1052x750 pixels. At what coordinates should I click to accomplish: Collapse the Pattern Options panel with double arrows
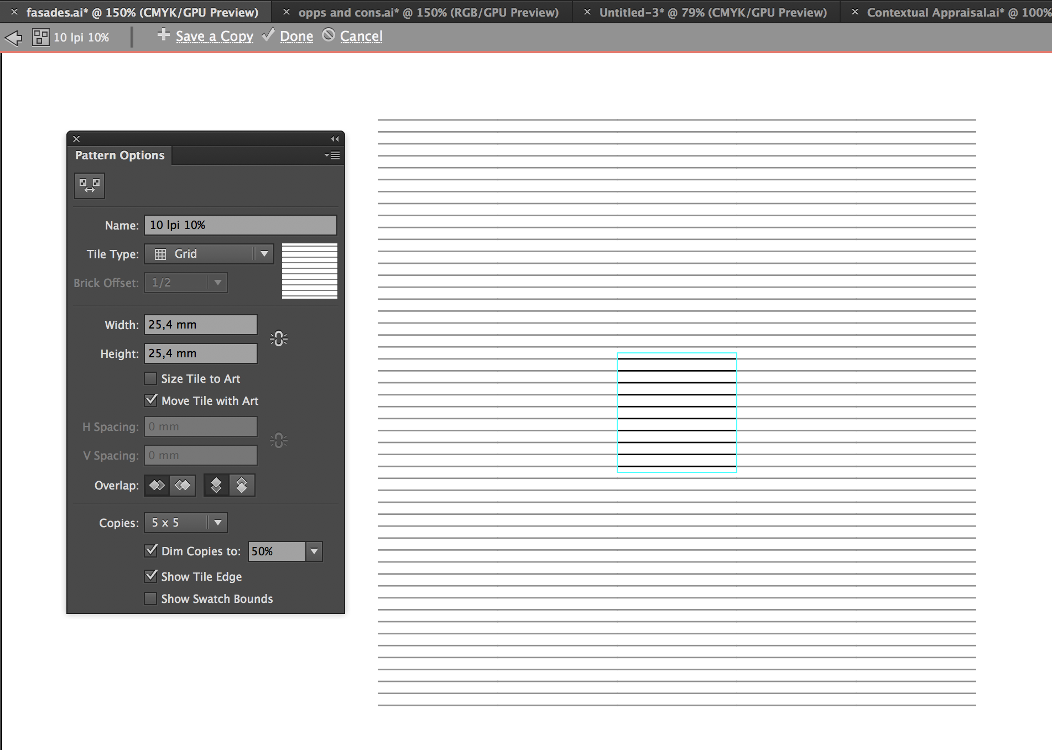tap(335, 139)
